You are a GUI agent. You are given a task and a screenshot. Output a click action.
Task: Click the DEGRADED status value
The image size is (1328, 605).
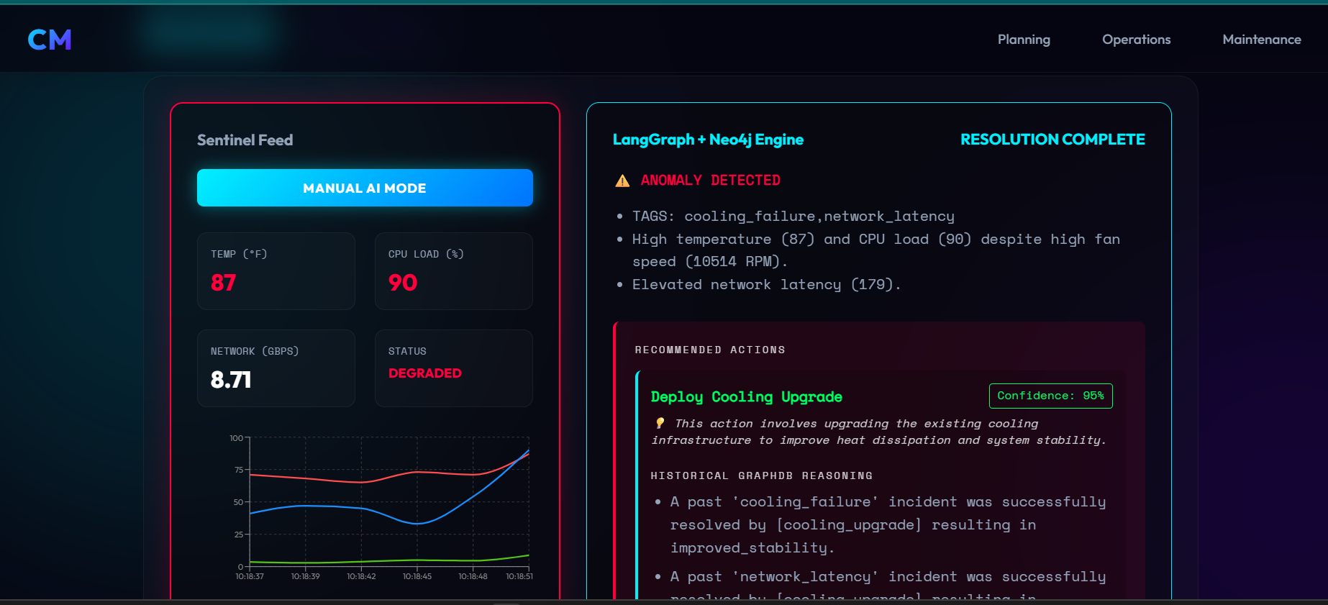point(425,373)
